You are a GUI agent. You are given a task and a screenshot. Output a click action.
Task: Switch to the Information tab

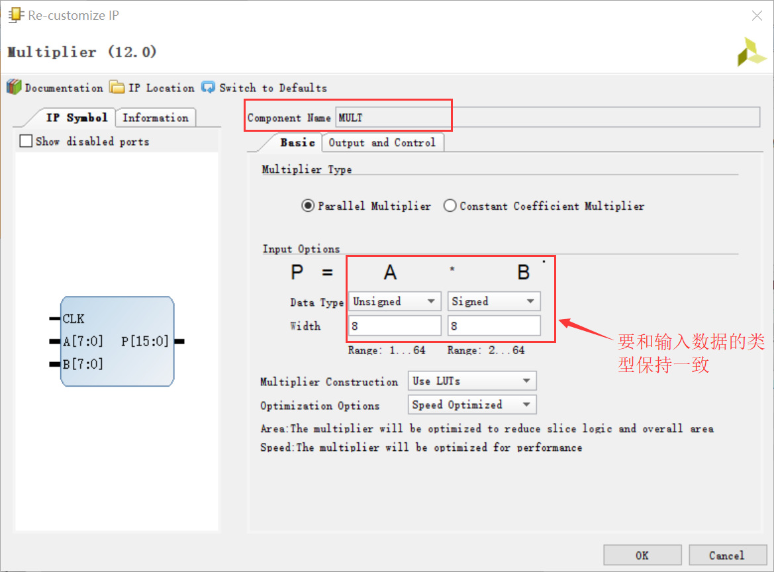coord(156,118)
